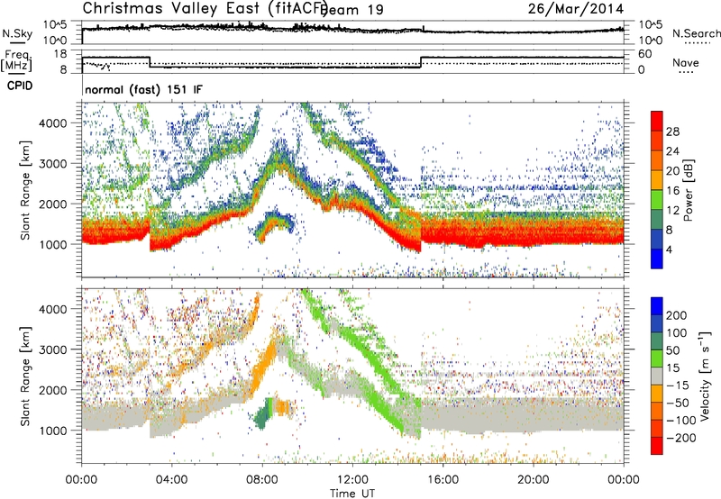721x499 pixels.
Task: Click the date '26/Mar/2014'
Action: coord(576,9)
